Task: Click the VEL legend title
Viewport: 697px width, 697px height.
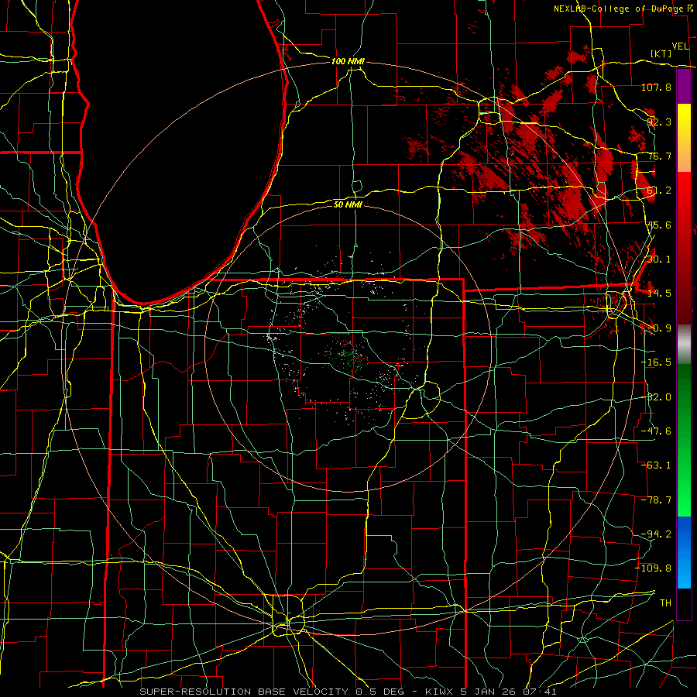Action: (x=681, y=46)
